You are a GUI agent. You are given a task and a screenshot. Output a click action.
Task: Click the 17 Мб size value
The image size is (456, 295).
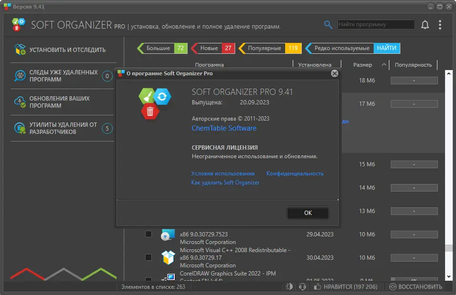[367, 104]
